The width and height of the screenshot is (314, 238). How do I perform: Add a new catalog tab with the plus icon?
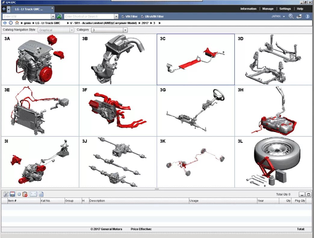coord(4,9)
